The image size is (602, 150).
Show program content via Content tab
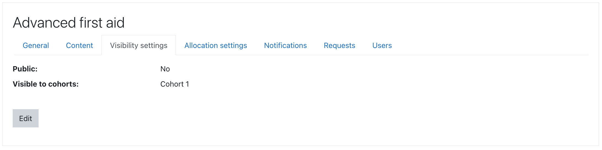[x=79, y=45]
